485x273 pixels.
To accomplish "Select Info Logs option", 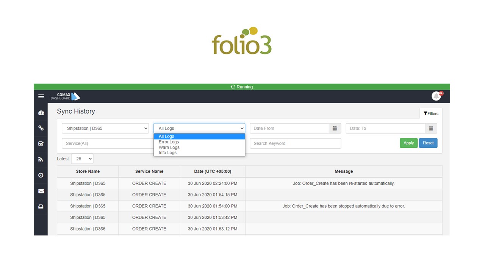I will (x=199, y=153).
